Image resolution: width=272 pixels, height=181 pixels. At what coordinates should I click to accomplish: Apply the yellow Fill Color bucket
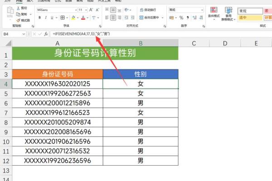point(73,18)
